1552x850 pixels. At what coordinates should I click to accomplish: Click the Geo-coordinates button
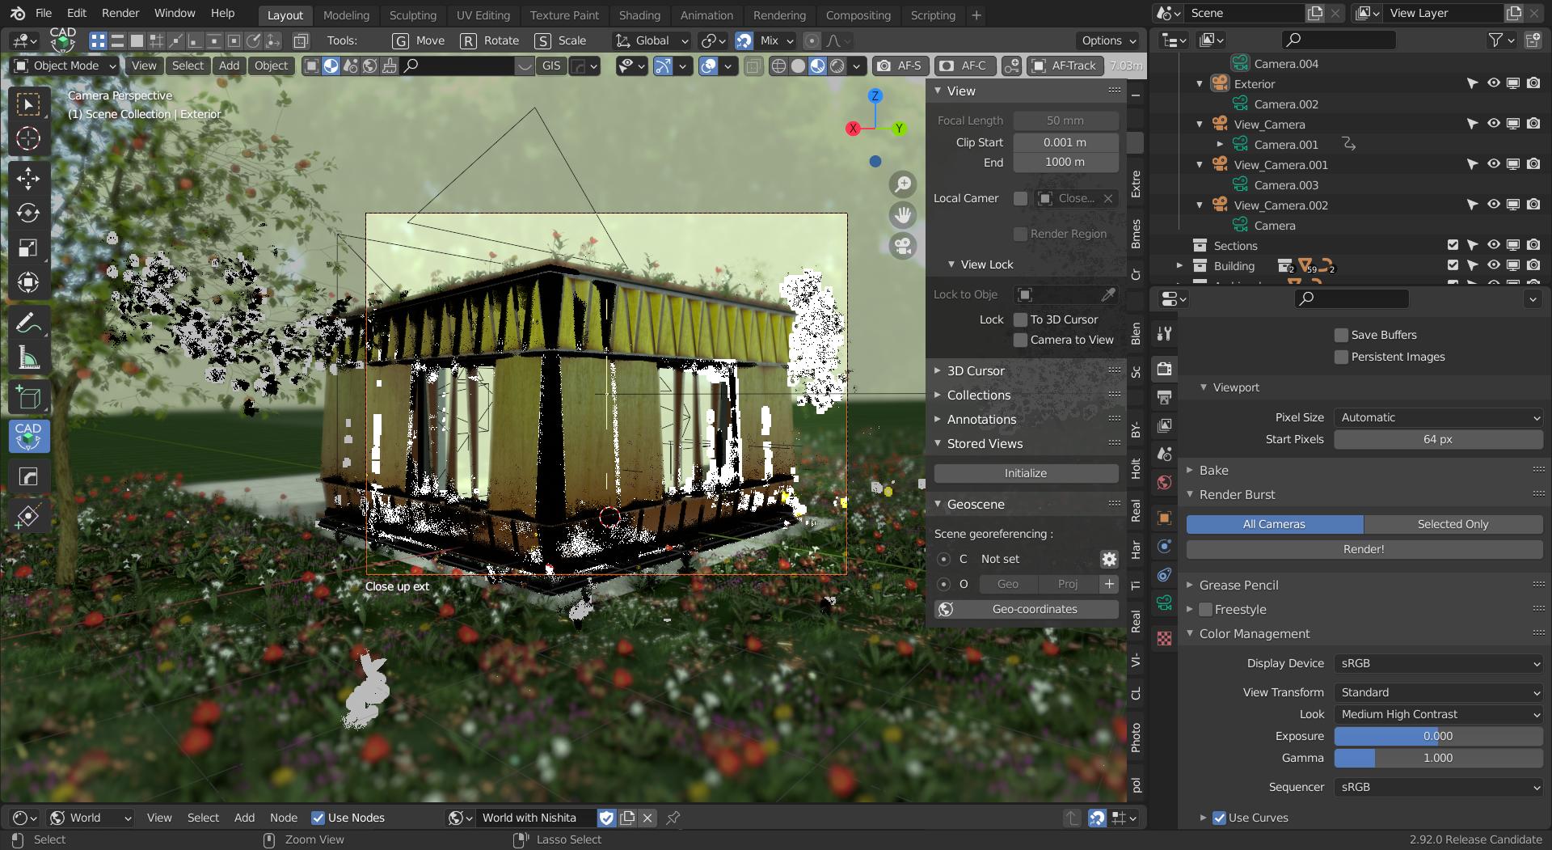[x=1026, y=609]
